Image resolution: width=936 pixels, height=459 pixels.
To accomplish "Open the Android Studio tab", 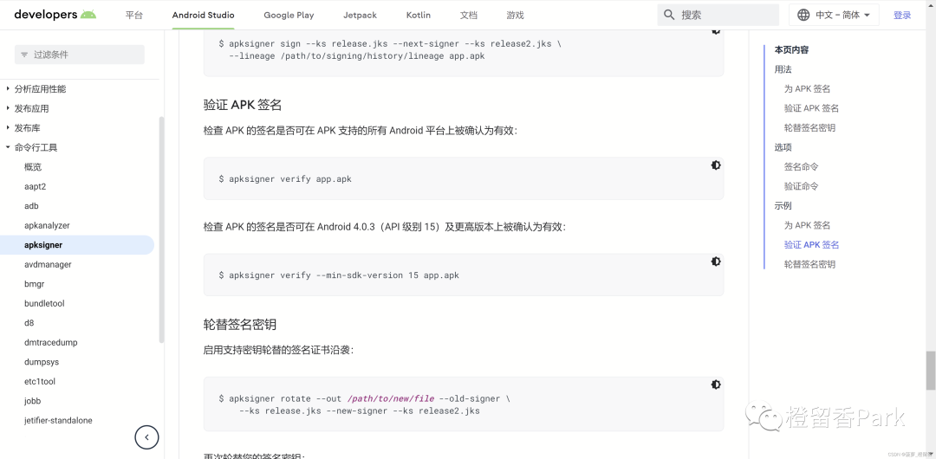I will pyautogui.click(x=203, y=15).
